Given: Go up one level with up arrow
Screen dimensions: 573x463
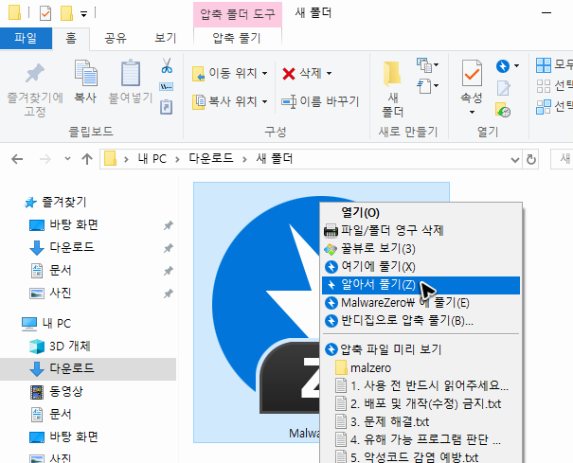Looking at the screenshot, I should 87,159.
